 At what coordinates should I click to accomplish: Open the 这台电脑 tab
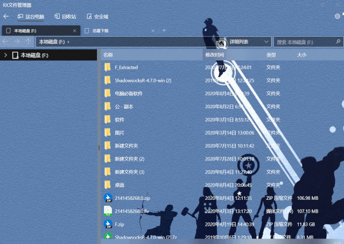[31, 17]
